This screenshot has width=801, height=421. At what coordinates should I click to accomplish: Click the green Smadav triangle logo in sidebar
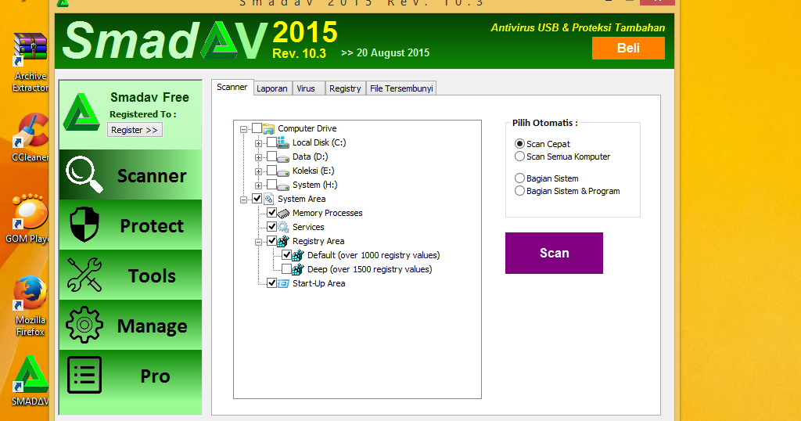pyautogui.click(x=81, y=112)
